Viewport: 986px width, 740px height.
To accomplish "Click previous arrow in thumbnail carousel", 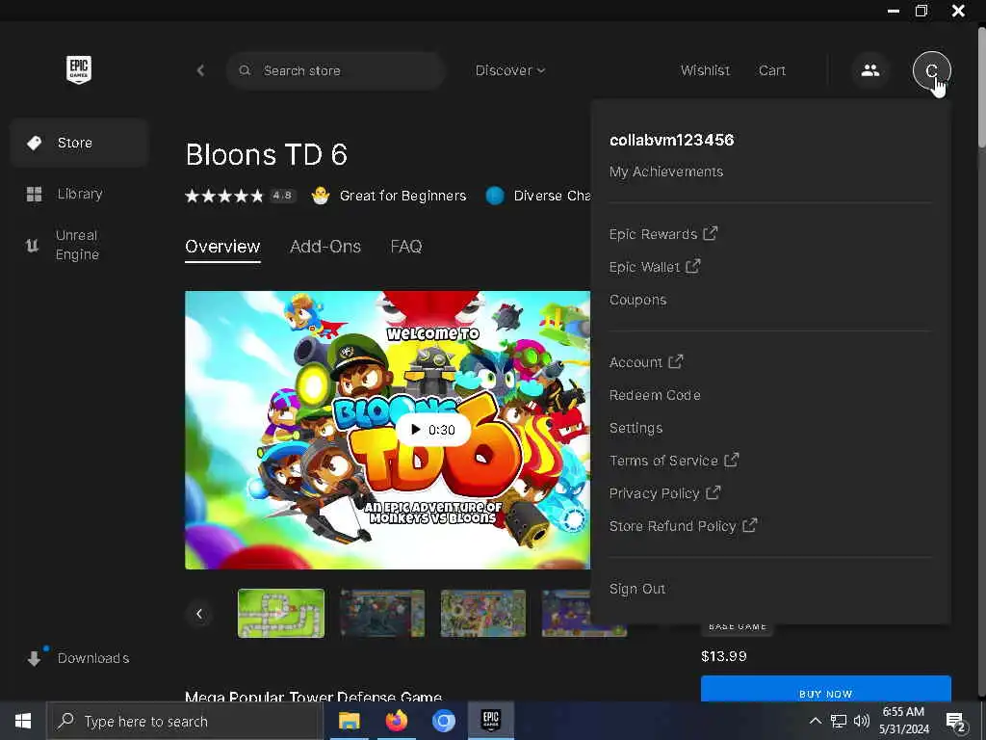I will coord(199,614).
